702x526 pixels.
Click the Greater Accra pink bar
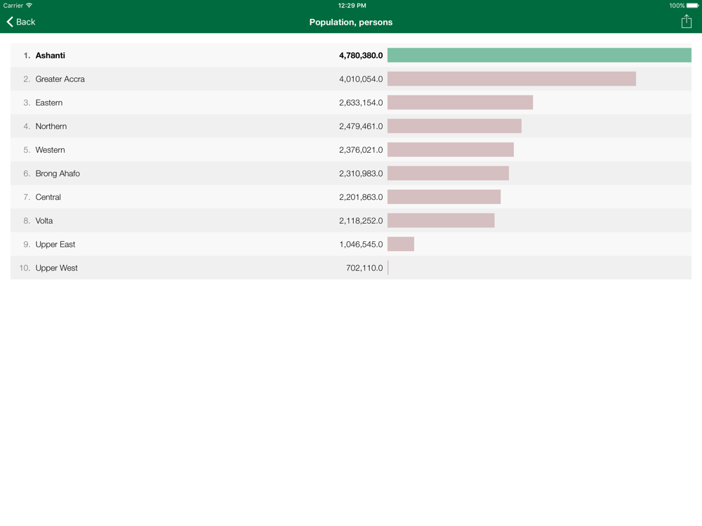pos(512,79)
